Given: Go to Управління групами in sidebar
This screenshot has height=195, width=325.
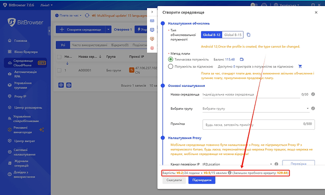Looking at the screenshot, I should coord(23,85).
